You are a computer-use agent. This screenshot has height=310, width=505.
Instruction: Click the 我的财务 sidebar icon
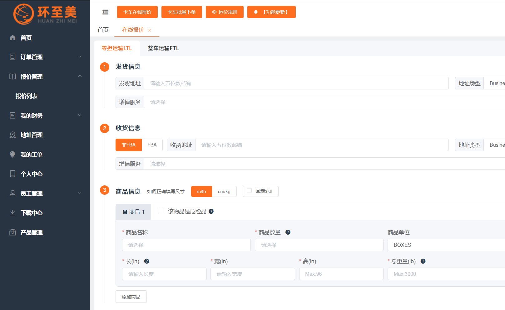click(12, 116)
